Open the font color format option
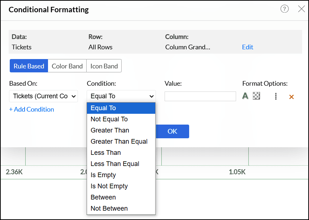 pyautogui.click(x=245, y=96)
